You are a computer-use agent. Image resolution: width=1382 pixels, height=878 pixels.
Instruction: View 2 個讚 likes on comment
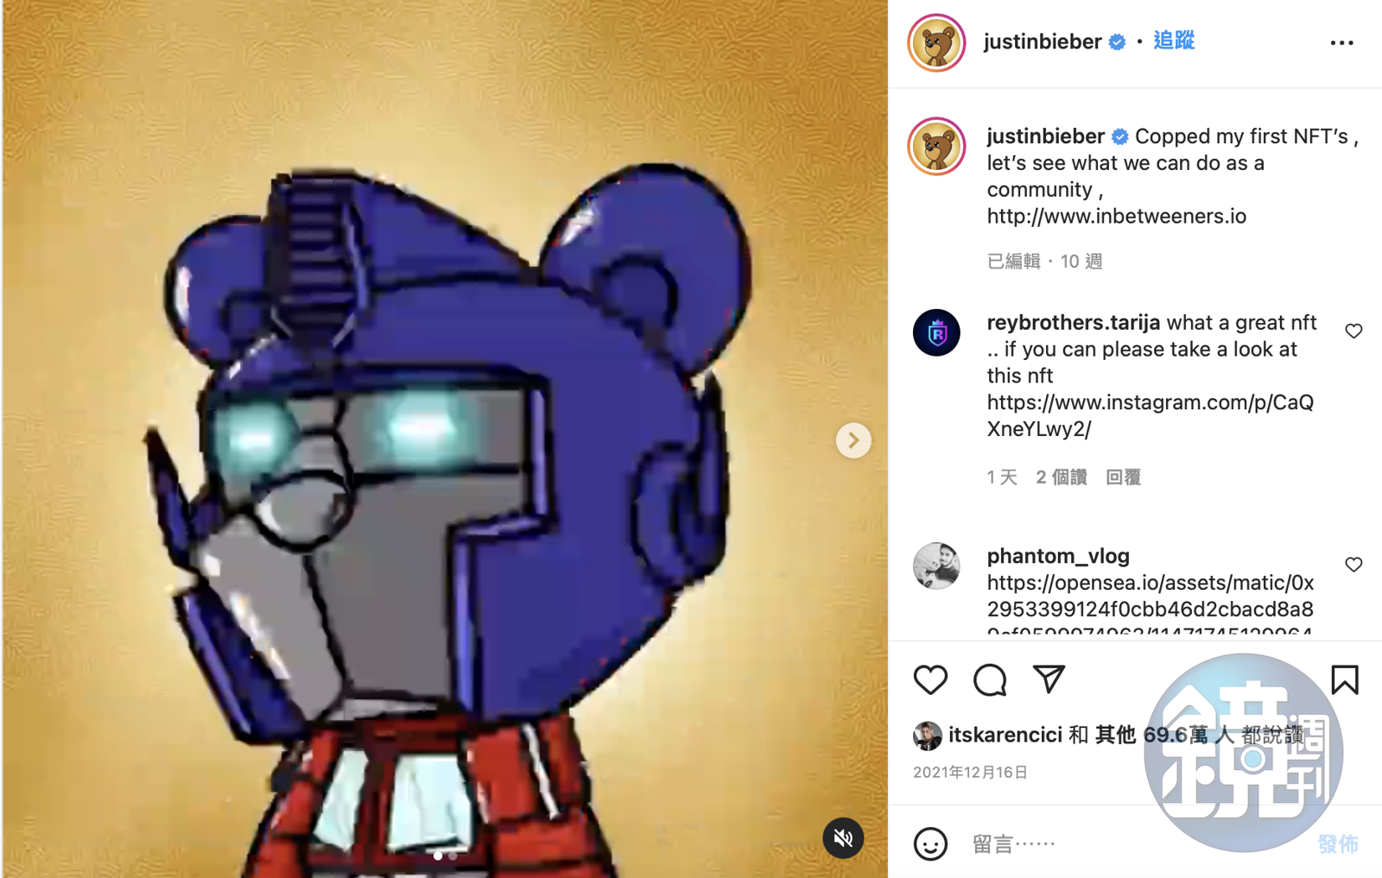pos(1062,477)
